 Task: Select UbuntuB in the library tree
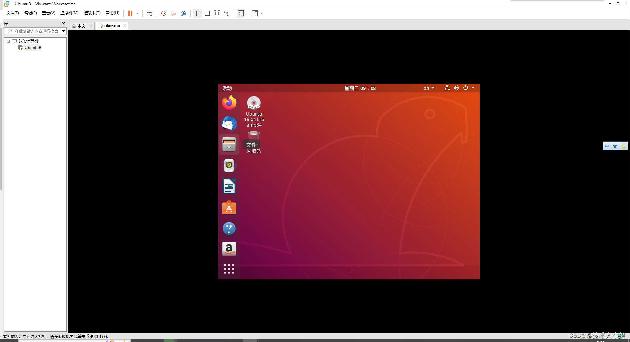(x=33, y=48)
